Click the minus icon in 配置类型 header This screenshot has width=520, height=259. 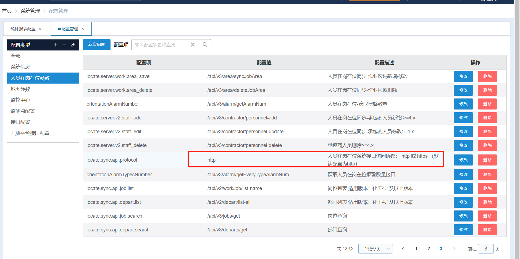[x=64, y=45]
